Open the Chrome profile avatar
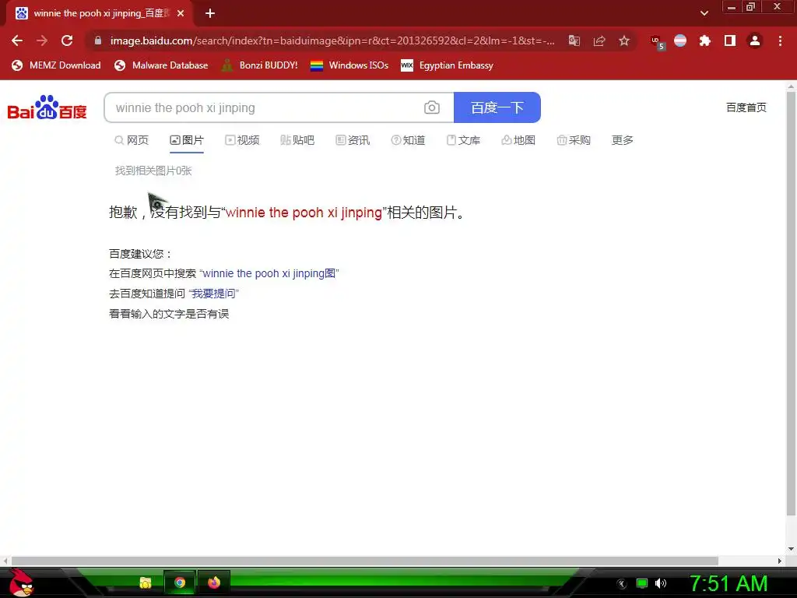 click(x=755, y=40)
